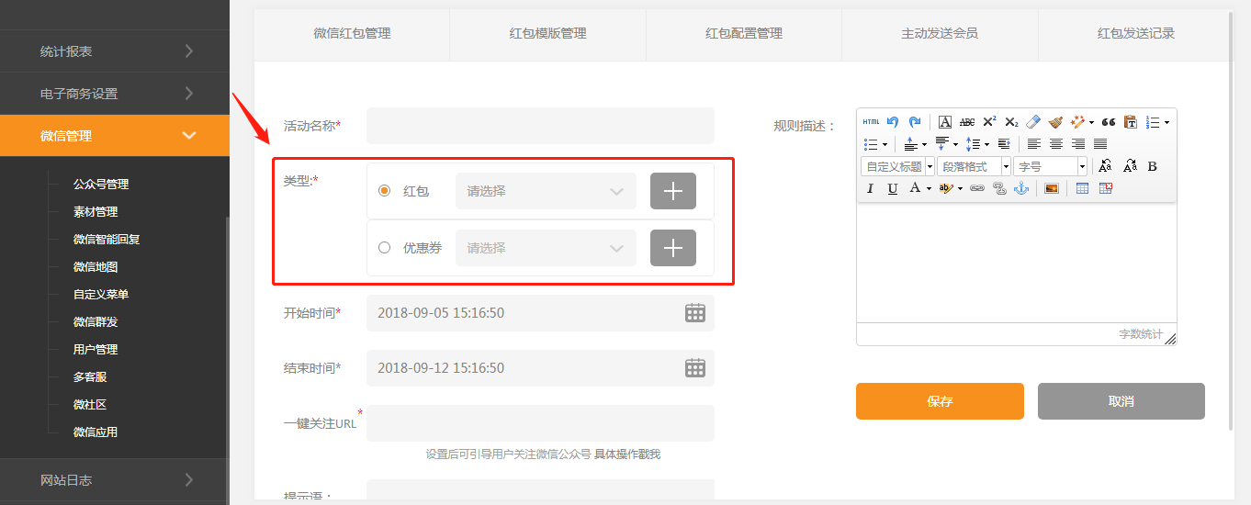Click the 具体操作戳我 link
This screenshot has width=1251, height=505.
[x=627, y=454]
